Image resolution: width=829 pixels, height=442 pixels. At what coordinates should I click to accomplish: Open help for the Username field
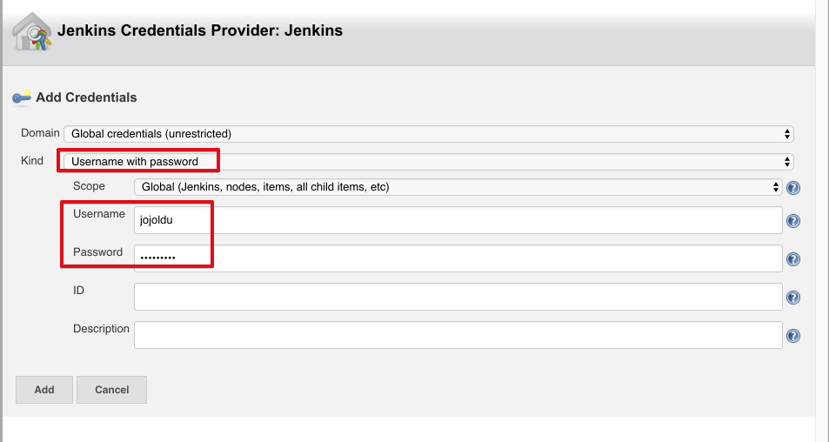(x=793, y=221)
